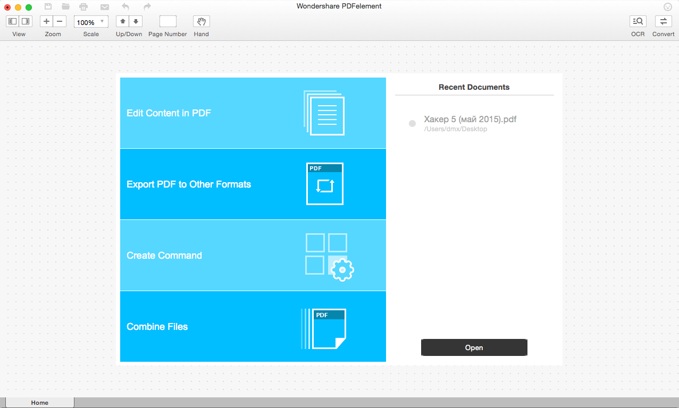Click the PDF export arrows icon
This screenshot has height=408, width=679.
click(325, 184)
